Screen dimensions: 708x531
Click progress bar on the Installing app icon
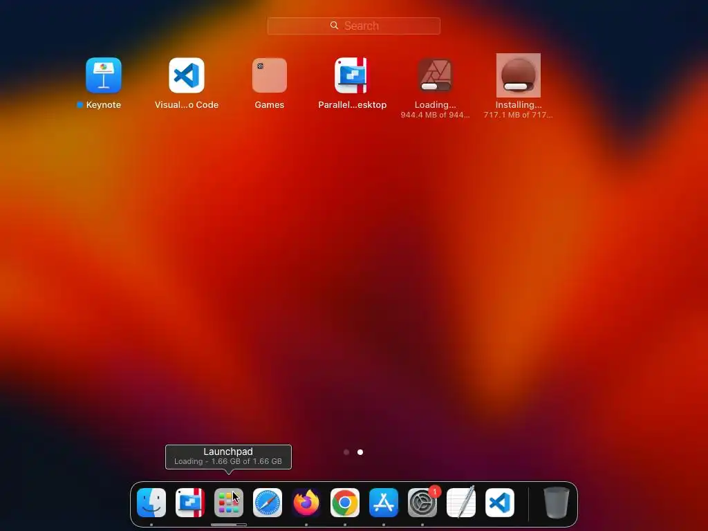click(519, 86)
